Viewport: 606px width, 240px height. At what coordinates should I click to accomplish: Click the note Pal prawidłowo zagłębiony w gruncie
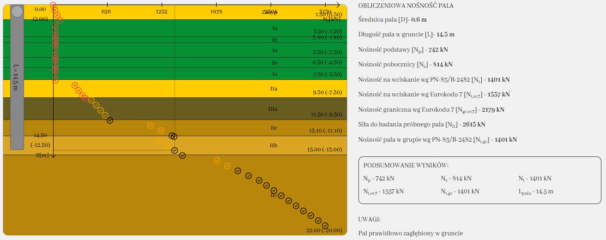(x=410, y=234)
